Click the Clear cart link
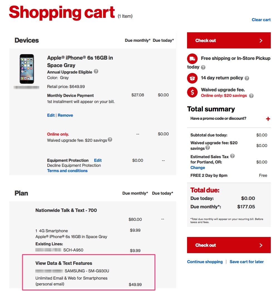Viewport: 280px width, 291px height. 261,20
